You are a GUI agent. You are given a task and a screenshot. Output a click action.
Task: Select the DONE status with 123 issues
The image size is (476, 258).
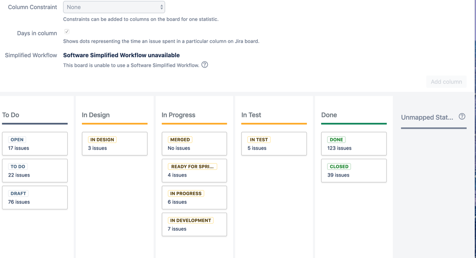354,144
